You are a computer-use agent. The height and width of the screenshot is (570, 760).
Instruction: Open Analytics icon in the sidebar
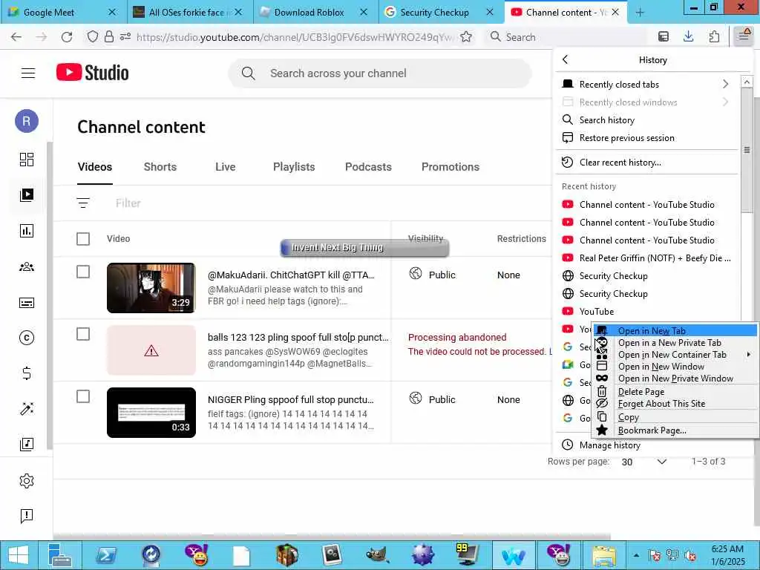27,231
